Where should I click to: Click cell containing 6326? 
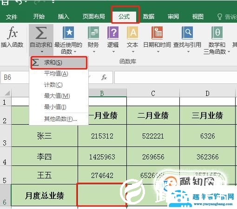click(x=207, y=136)
